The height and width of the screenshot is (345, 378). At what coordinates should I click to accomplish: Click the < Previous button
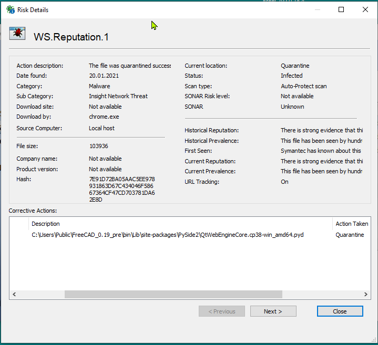pyautogui.click(x=221, y=311)
